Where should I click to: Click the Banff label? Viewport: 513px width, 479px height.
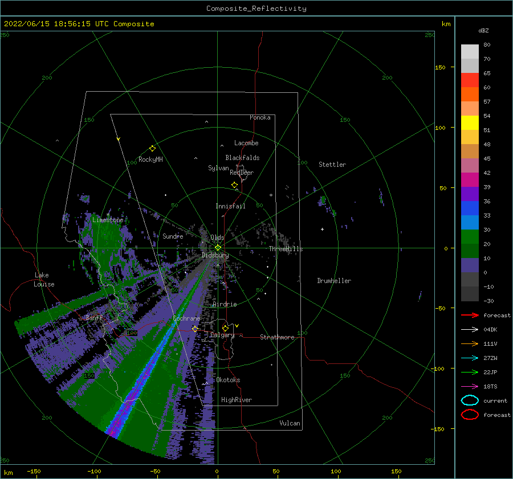[x=94, y=317]
